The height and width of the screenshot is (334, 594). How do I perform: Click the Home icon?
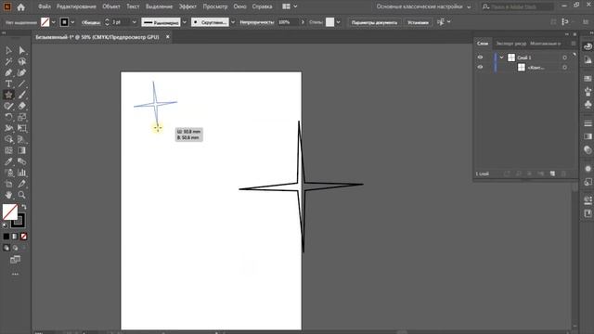(21, 6)
